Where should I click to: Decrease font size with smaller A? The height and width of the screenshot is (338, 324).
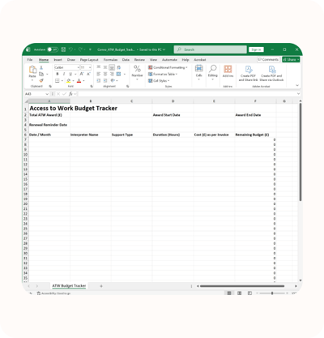(x=88, y=74)
